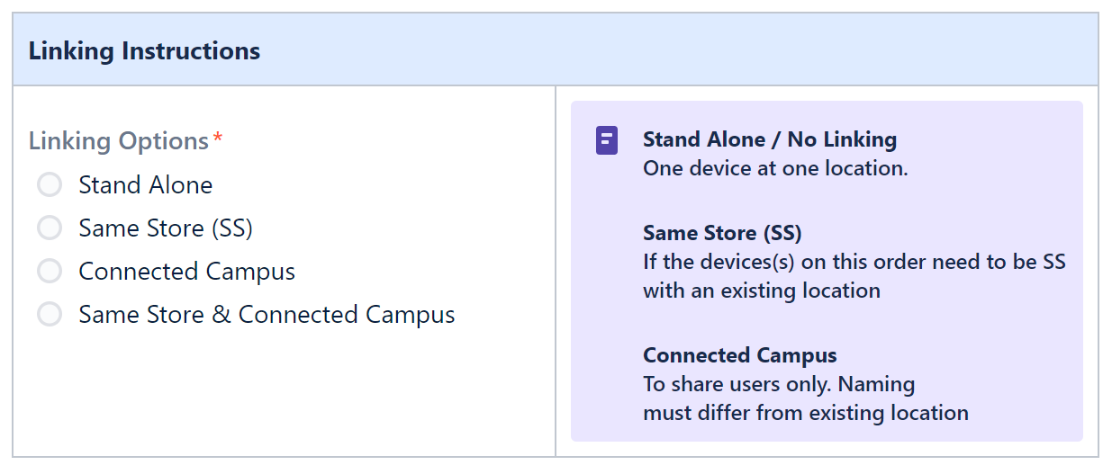
Task: Click the Stand Alone / No Linking heading
Action: coord(770,139)
